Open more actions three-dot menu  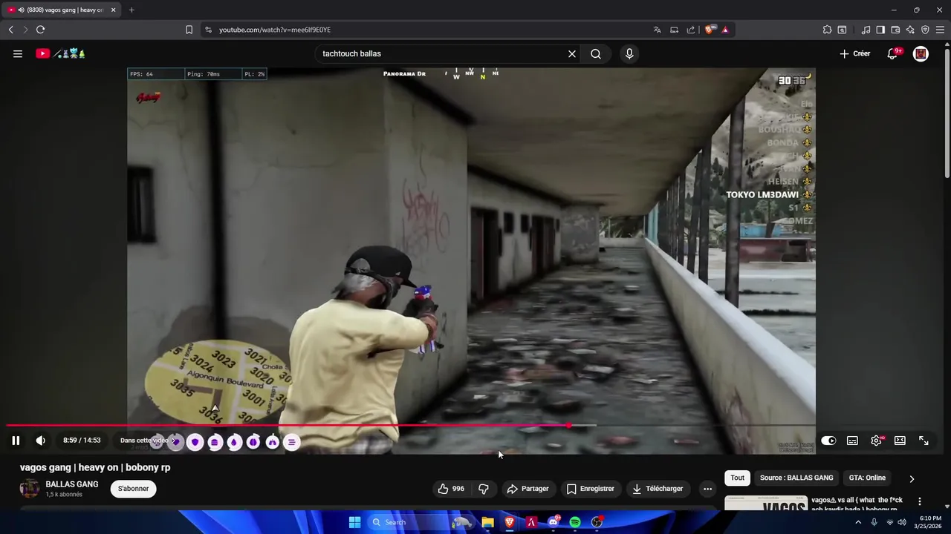tap(707, 489)
